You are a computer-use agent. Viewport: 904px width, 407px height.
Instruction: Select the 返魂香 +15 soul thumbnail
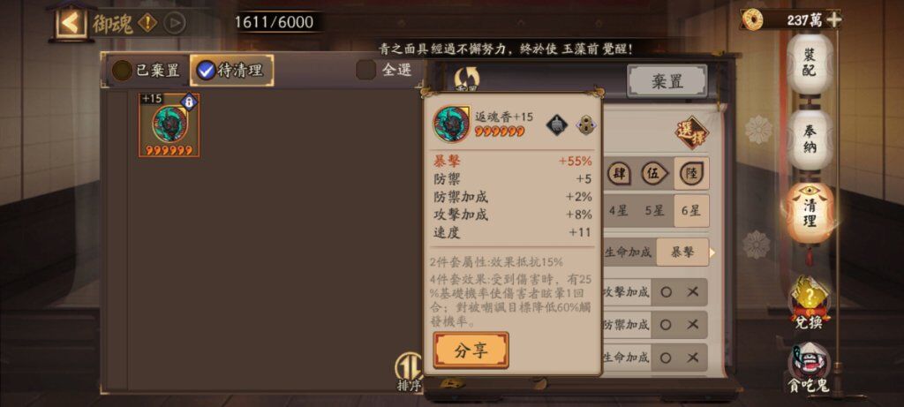pyautogui.click(x=169, y=124)
